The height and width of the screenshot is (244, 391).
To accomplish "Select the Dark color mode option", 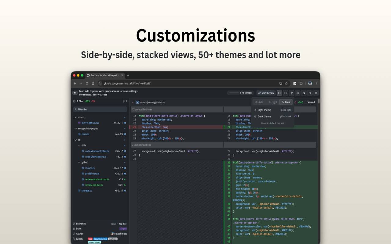I will click(286, 102).
